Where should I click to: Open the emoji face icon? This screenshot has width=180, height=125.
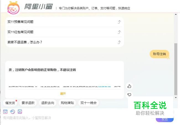click(12, 112)
